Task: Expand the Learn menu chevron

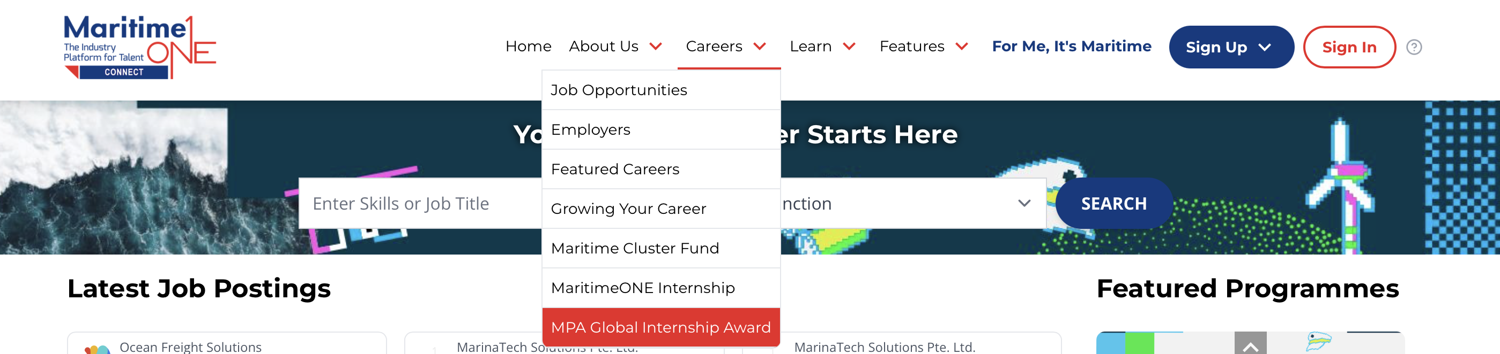Action: (849, 47)
